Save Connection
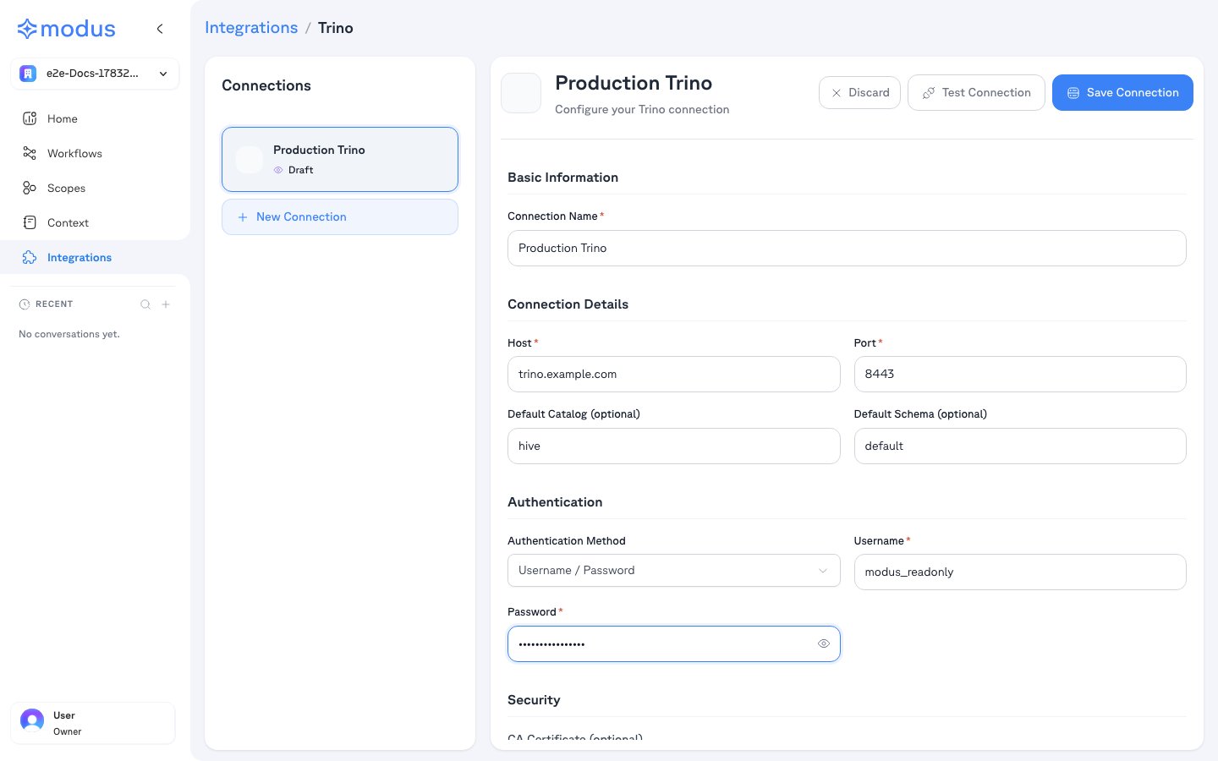Screen dimensions: 1218x761 [1122, 92]
